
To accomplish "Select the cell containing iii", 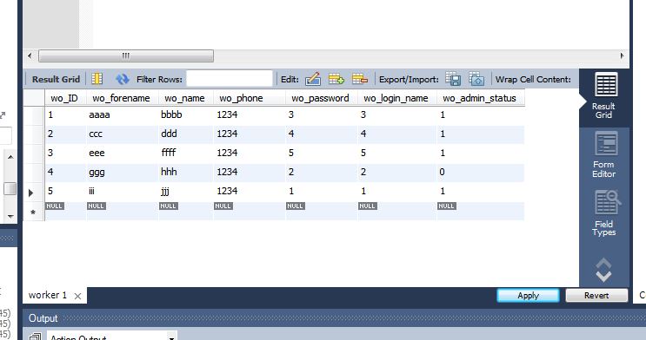I will pyautogui.click(x=122, y=191).
